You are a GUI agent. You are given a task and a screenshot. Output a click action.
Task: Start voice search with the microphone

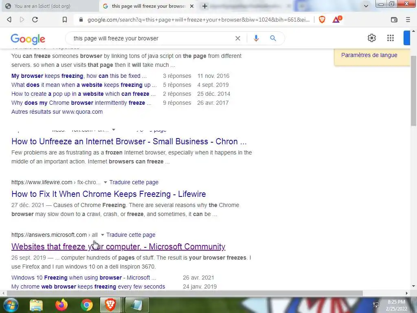coord(256,38)
